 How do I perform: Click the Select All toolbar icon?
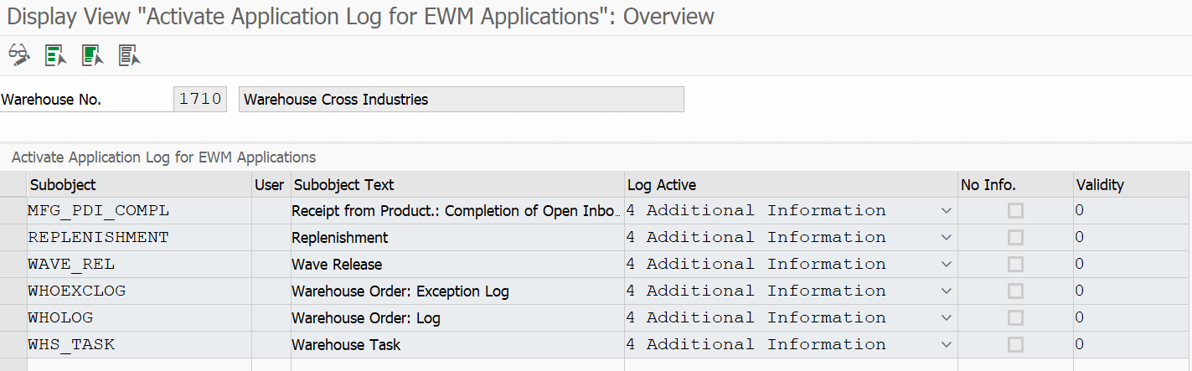[x=55, y=55]
